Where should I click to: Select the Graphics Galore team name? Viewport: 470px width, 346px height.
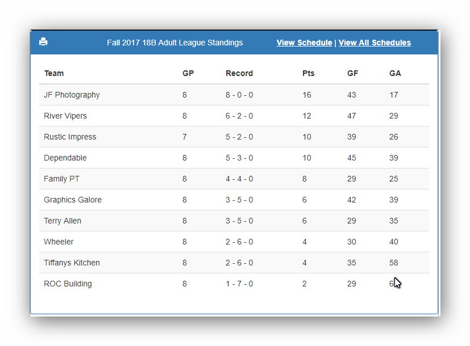point(73,200)
